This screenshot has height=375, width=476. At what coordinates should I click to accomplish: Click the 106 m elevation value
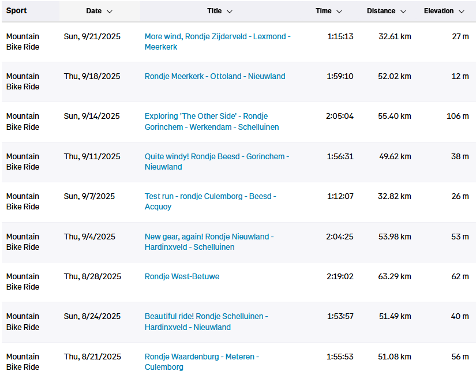(458, 116)
